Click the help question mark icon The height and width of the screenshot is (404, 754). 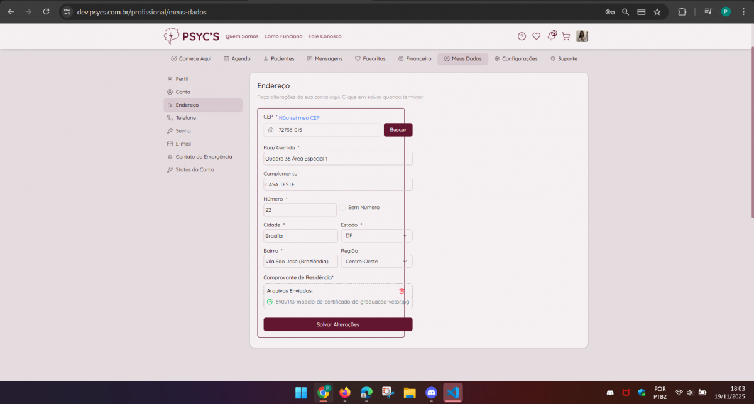(522, 36)
